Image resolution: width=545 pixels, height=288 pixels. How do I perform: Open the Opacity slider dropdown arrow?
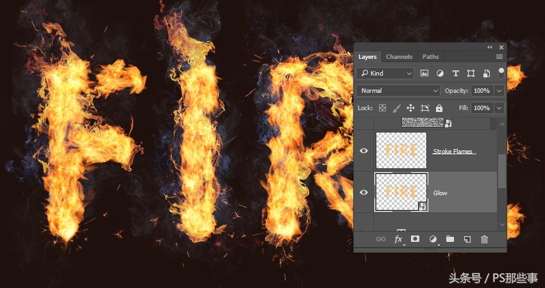pos(499,91)
